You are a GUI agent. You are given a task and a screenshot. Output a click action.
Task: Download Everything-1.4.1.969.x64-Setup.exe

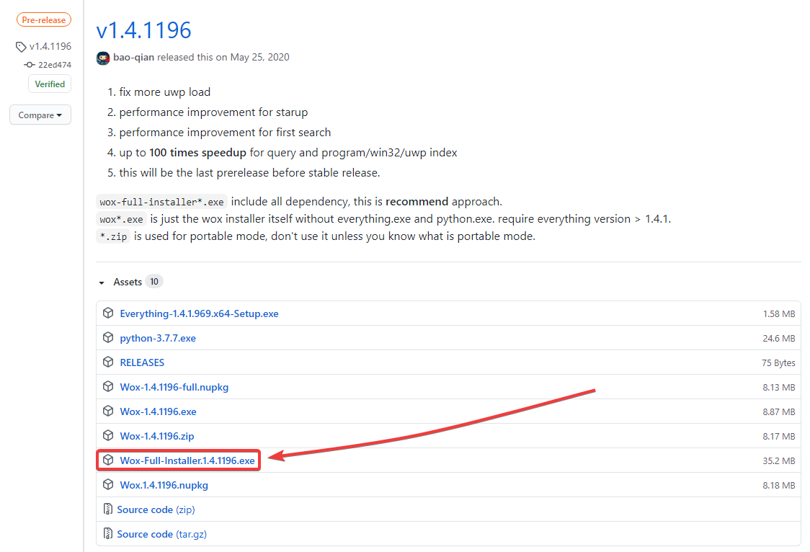(199, 313)
